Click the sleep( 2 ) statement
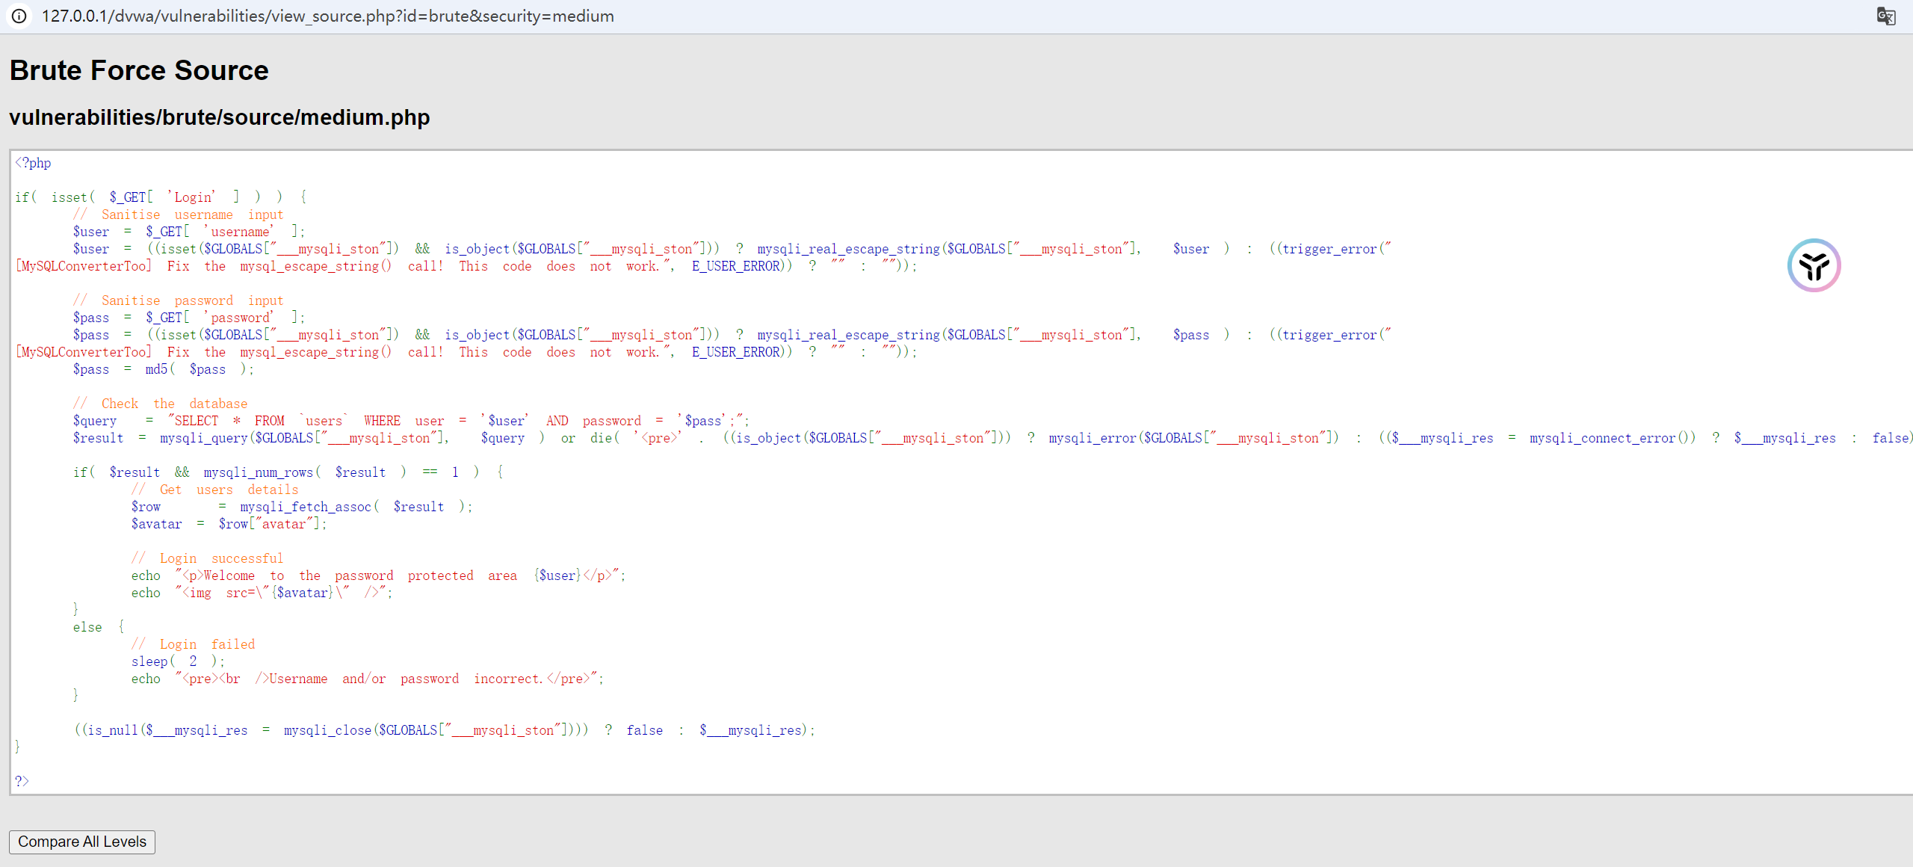1913x867 pixels. click(x=177, y=661)
